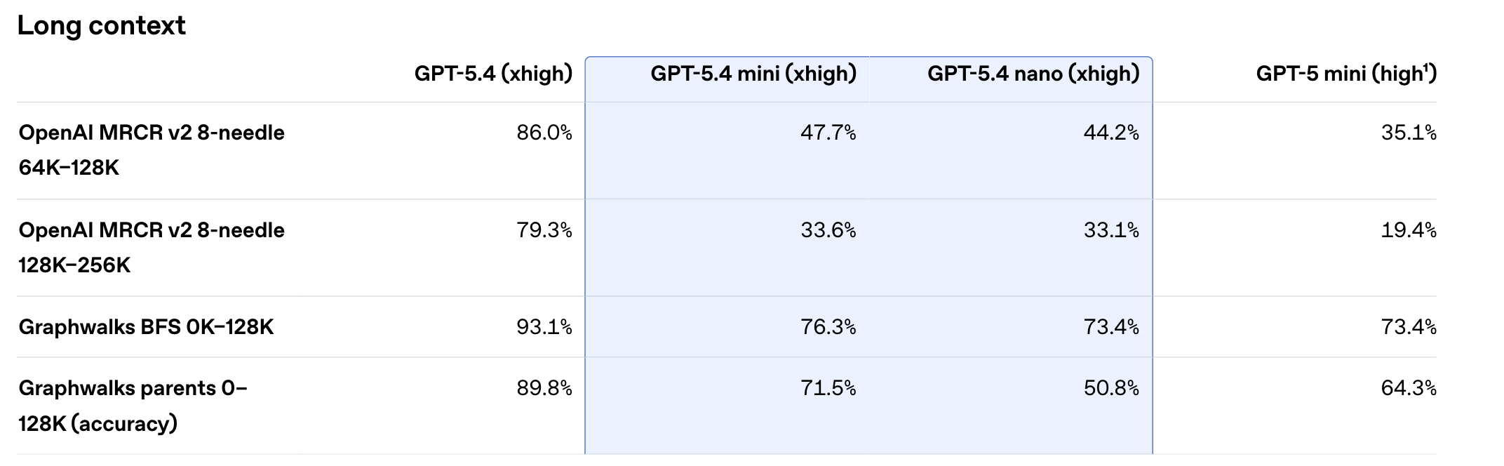Click the 50.8% cell for GPT-5.4 nano
Image resolution: width=1504 pixels, height=466 pixels.
1111,388
